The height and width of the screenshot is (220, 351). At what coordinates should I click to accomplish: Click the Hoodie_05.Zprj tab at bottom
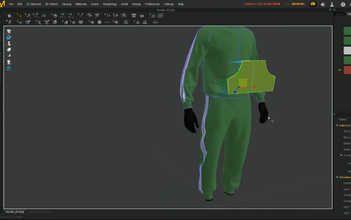(x=15, y=212)
